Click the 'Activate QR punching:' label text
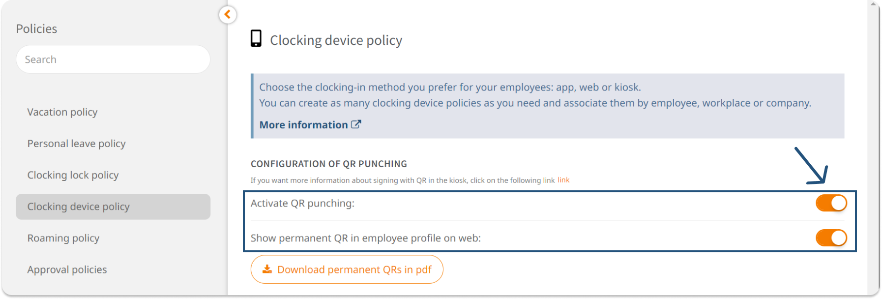The width and height of the screenshot is (882, 299). pyautogui.click(x=302, y=203)
